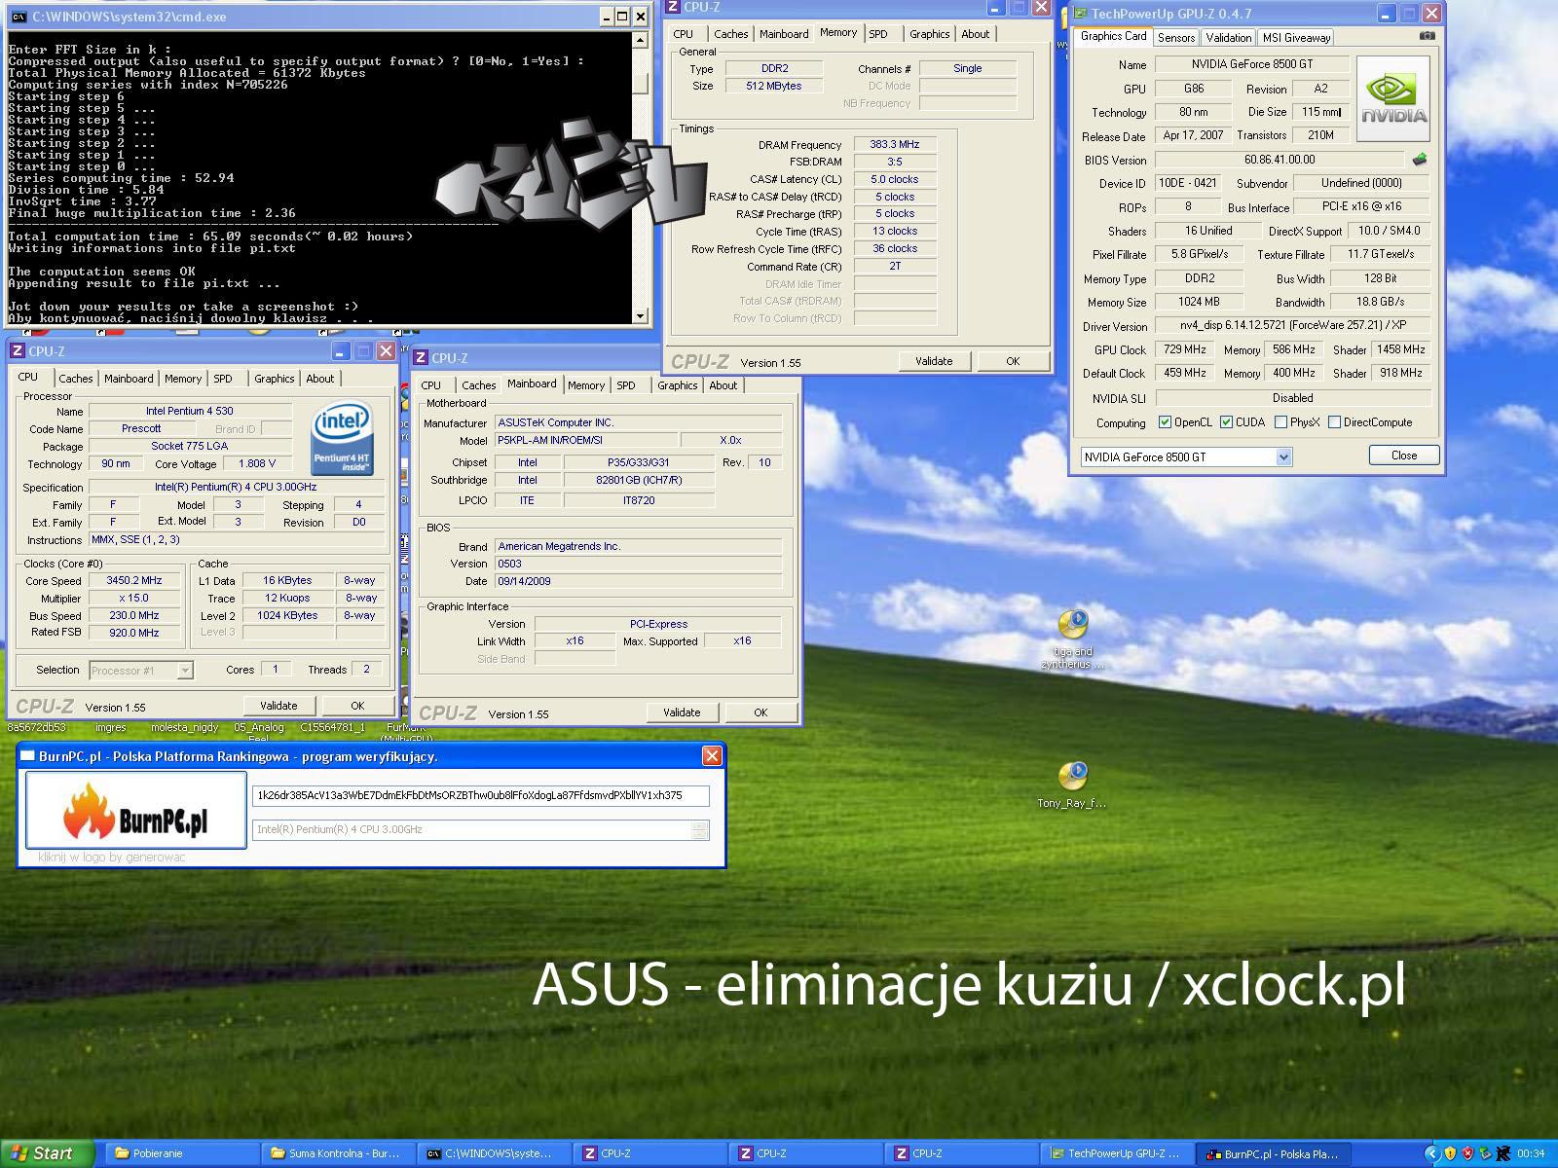Click OK in Mainboard CPU-Z window
Screen dimensions: 1558x1168
[760, 712]
